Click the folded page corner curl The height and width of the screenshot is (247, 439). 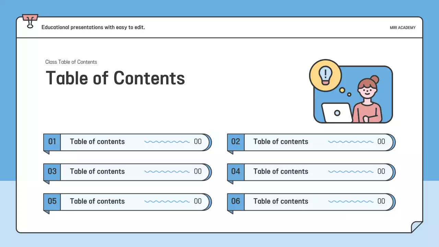417,227
